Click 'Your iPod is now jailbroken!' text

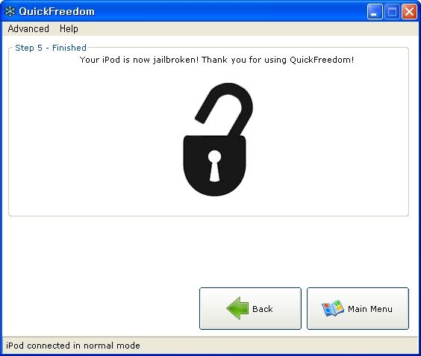pyautogui.click(x=139, y=60)
